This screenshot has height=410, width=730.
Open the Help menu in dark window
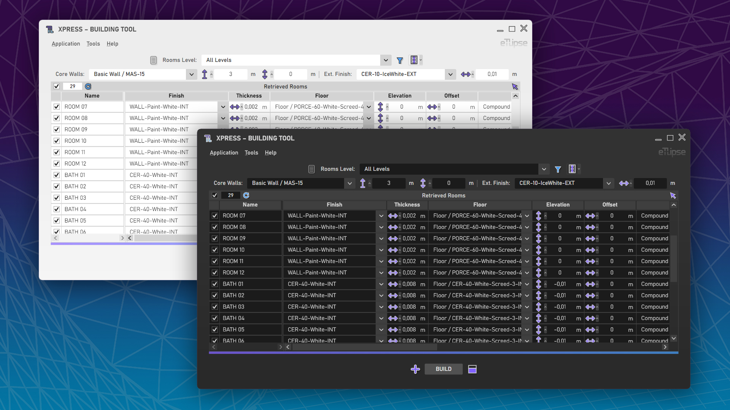pyautogui.click(x=270, y=153)
